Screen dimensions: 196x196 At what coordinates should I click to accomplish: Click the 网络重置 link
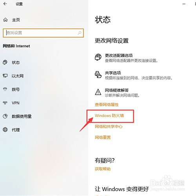(x=103, y=138)
